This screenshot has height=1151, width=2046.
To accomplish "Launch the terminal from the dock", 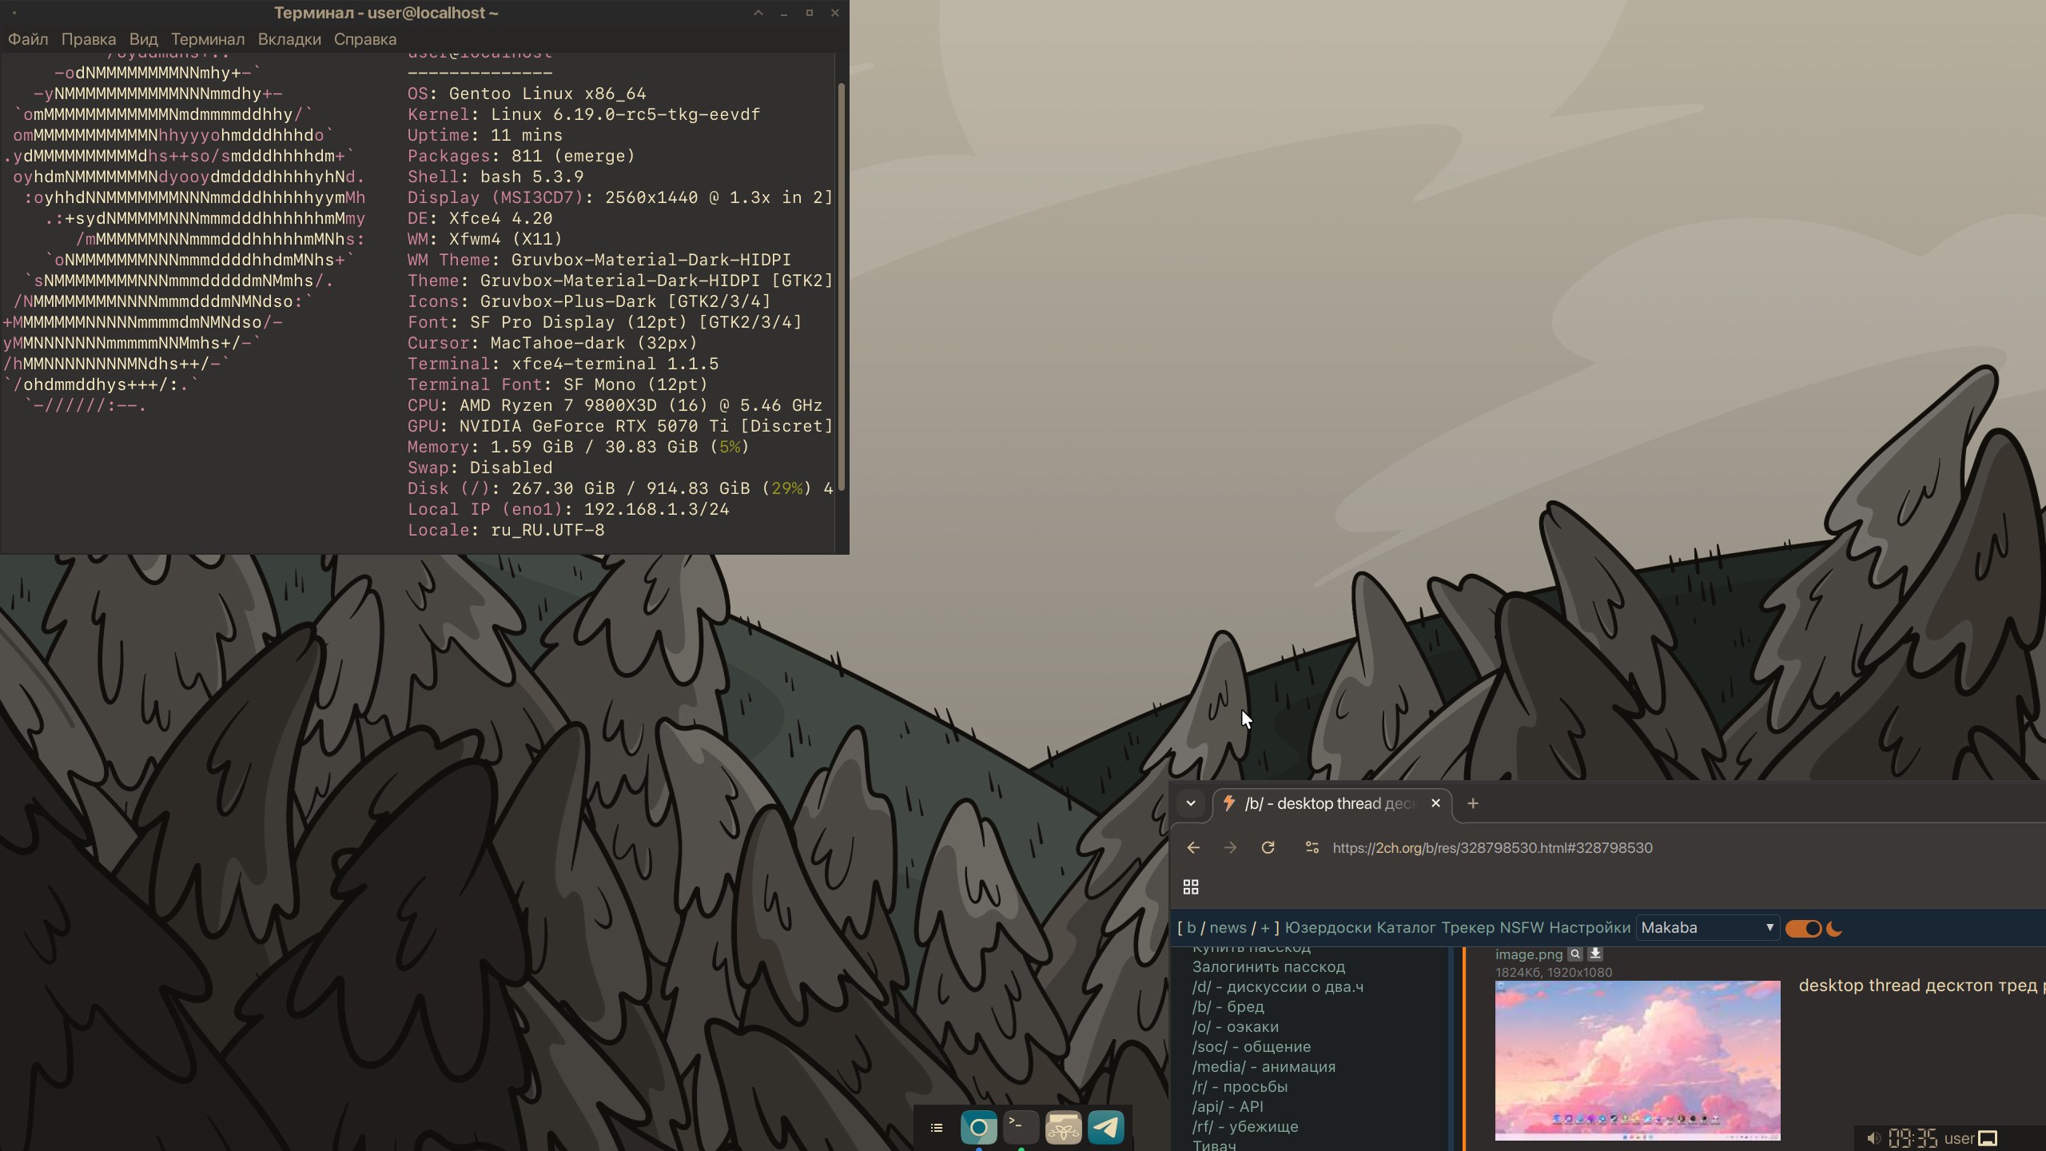I will coord(1021,1128).
